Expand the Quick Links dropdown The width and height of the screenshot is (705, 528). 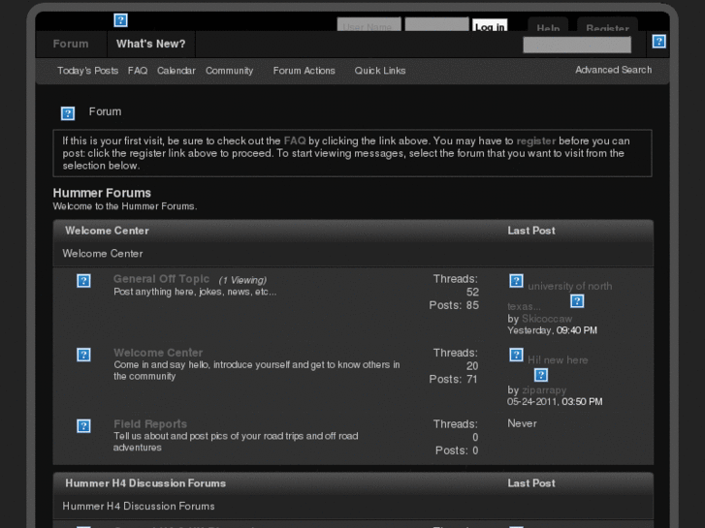pos(380,71)
